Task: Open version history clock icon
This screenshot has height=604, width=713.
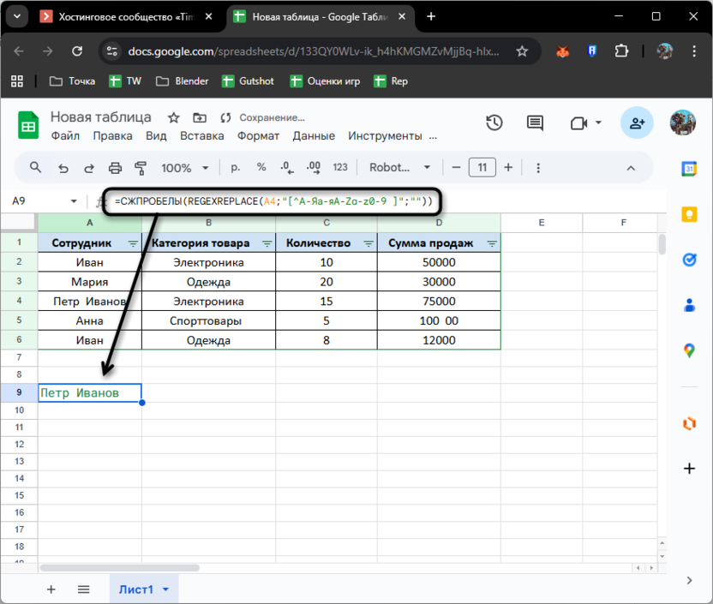Action: (494, 123)
